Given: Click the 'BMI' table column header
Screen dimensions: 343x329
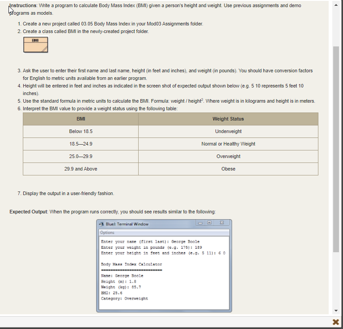Looking at the screenshot, I should pos(80,119).
